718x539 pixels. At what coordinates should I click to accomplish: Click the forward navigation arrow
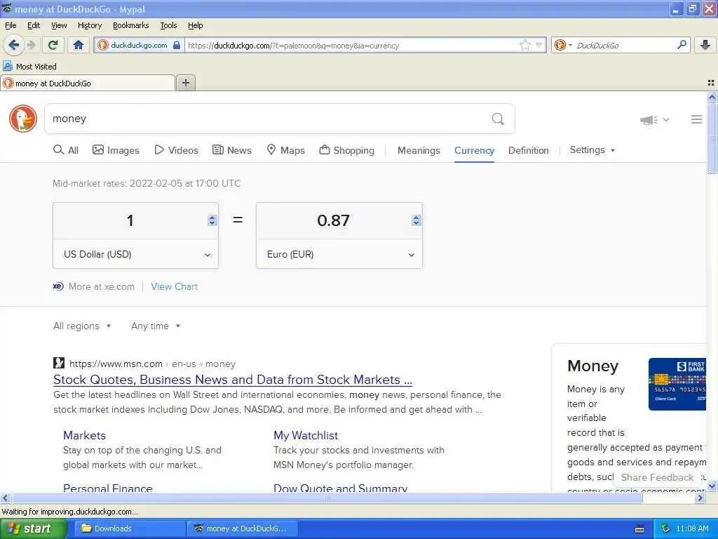31,45
